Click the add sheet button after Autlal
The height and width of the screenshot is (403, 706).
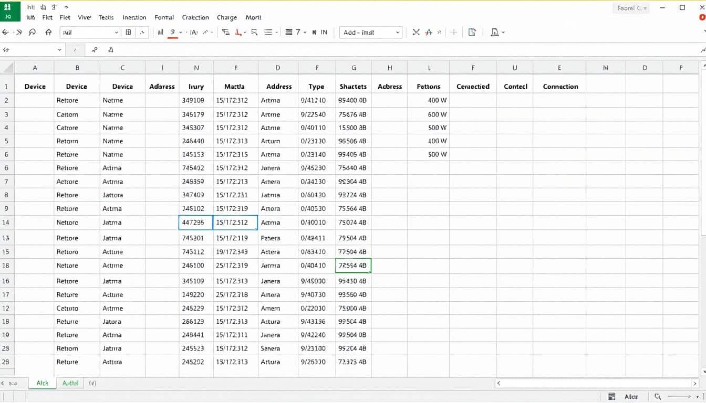click(x=92, y=383)
